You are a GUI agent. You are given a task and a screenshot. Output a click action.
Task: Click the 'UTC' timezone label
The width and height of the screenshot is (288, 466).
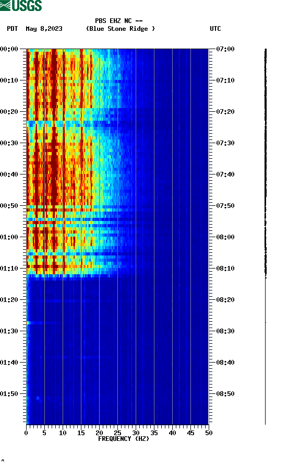(215, 29)
